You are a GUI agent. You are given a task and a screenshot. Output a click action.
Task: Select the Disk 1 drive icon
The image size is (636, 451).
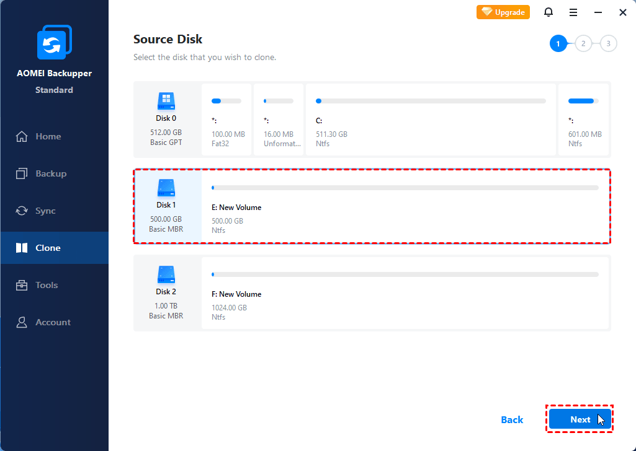point(166,188)
